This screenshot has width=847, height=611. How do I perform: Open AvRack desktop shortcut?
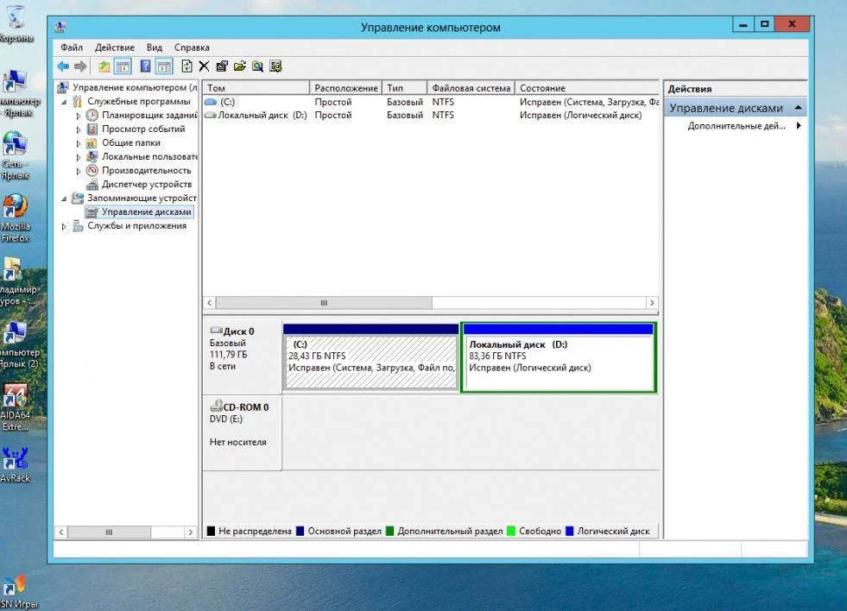tap(16, 464)
